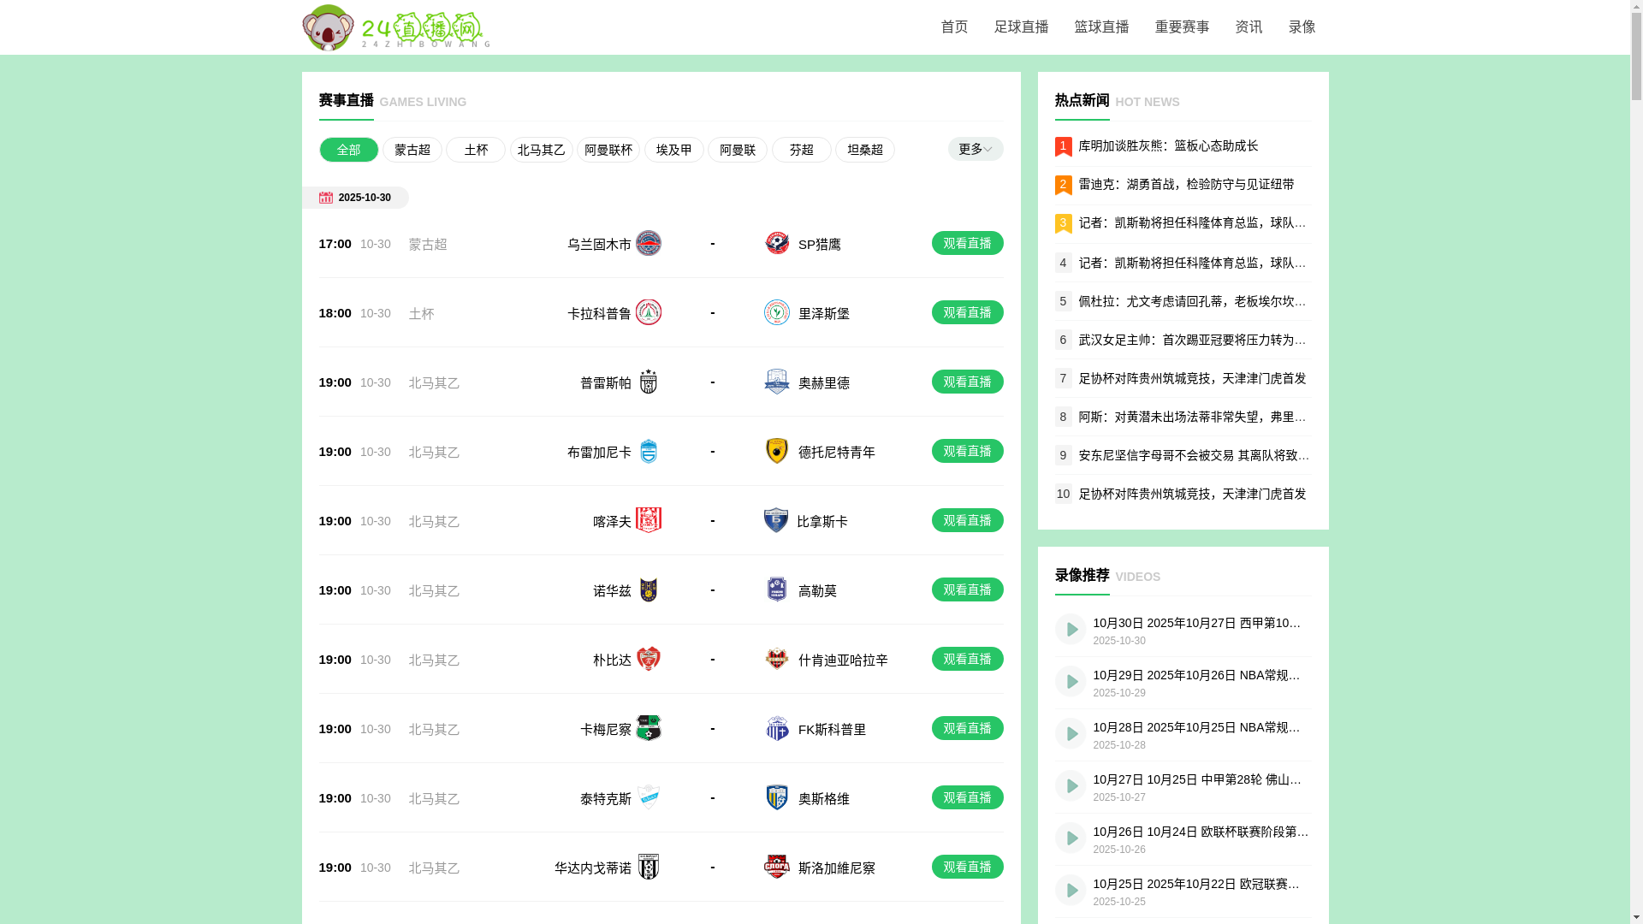Watch live 卡拉科普鲁 vs 里泽斯堡
The height and width of the screenshot is (924, 1643).
coord(967,312)
